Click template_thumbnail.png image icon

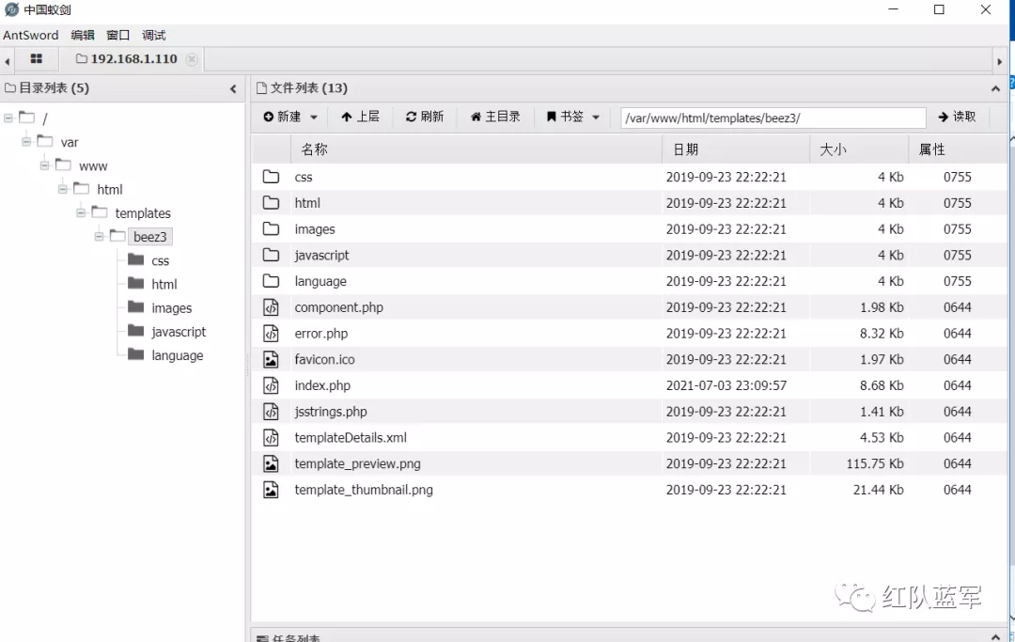[x=271, y=490]
